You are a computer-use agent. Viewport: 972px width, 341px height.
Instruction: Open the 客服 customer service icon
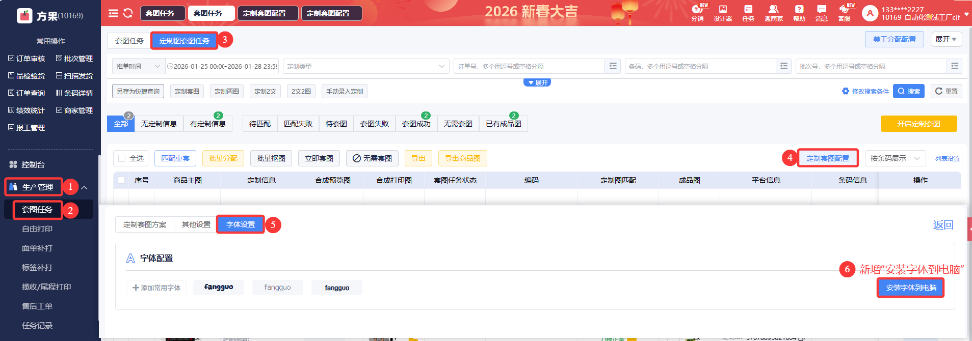pos(844,13)
